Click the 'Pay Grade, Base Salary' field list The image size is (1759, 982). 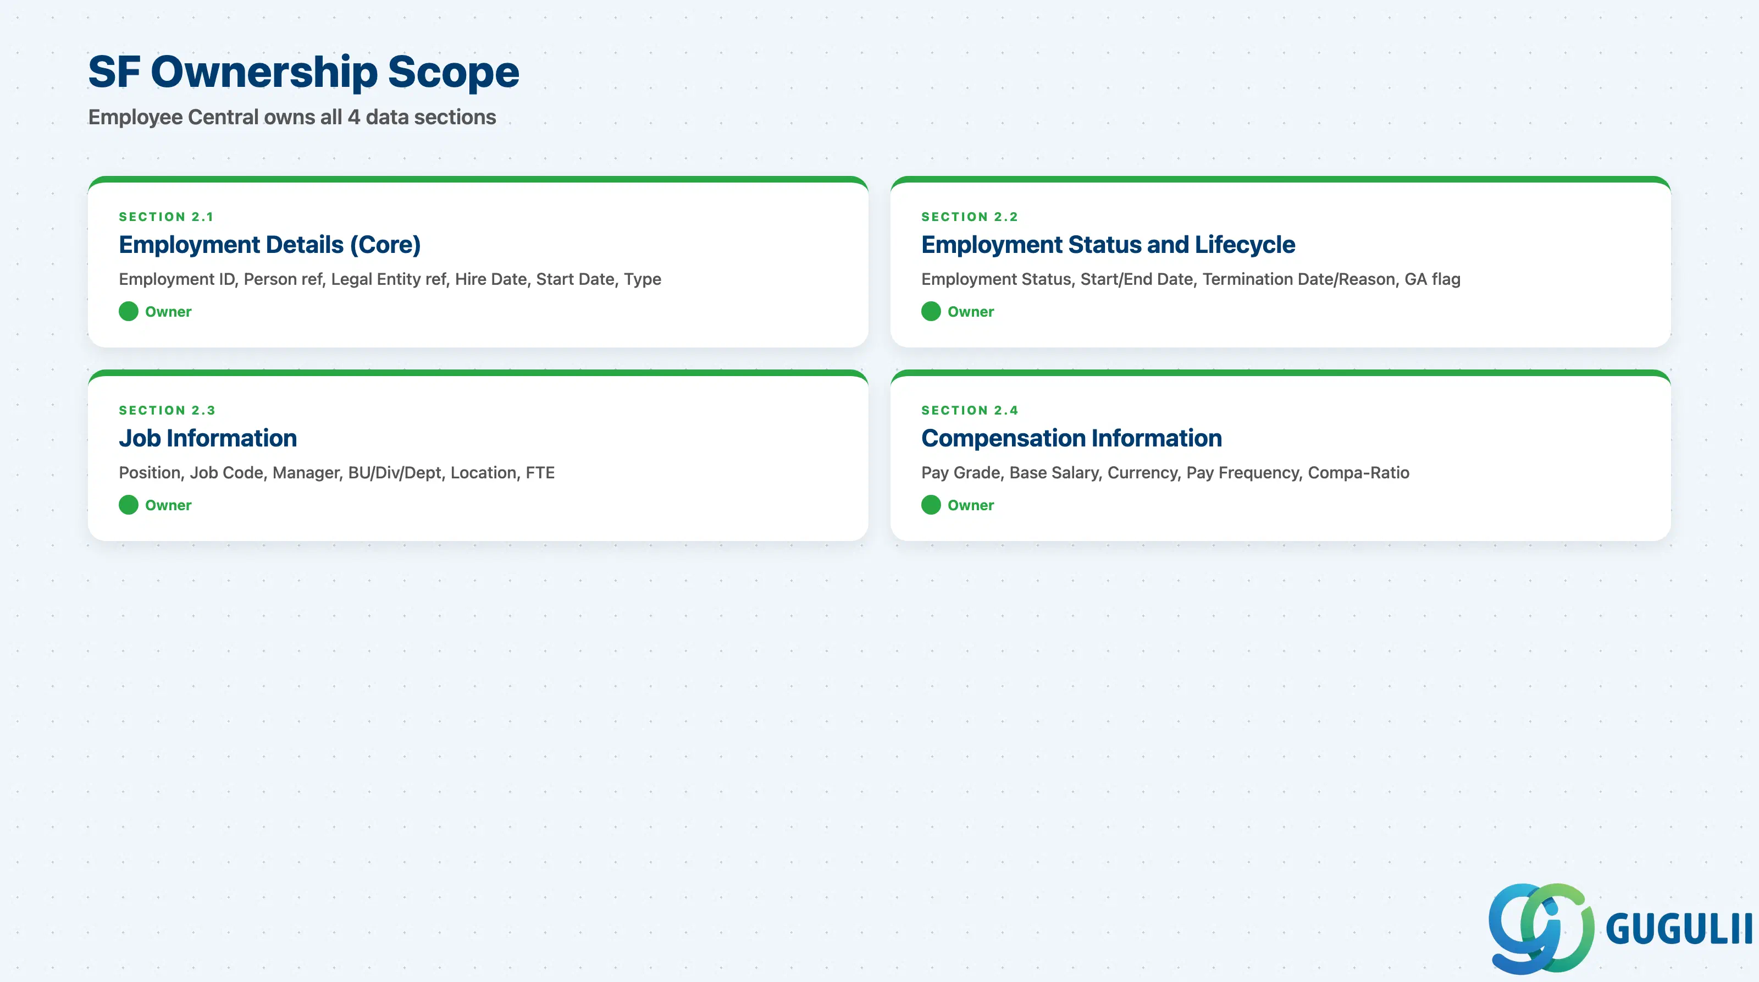pos(1165,473)
